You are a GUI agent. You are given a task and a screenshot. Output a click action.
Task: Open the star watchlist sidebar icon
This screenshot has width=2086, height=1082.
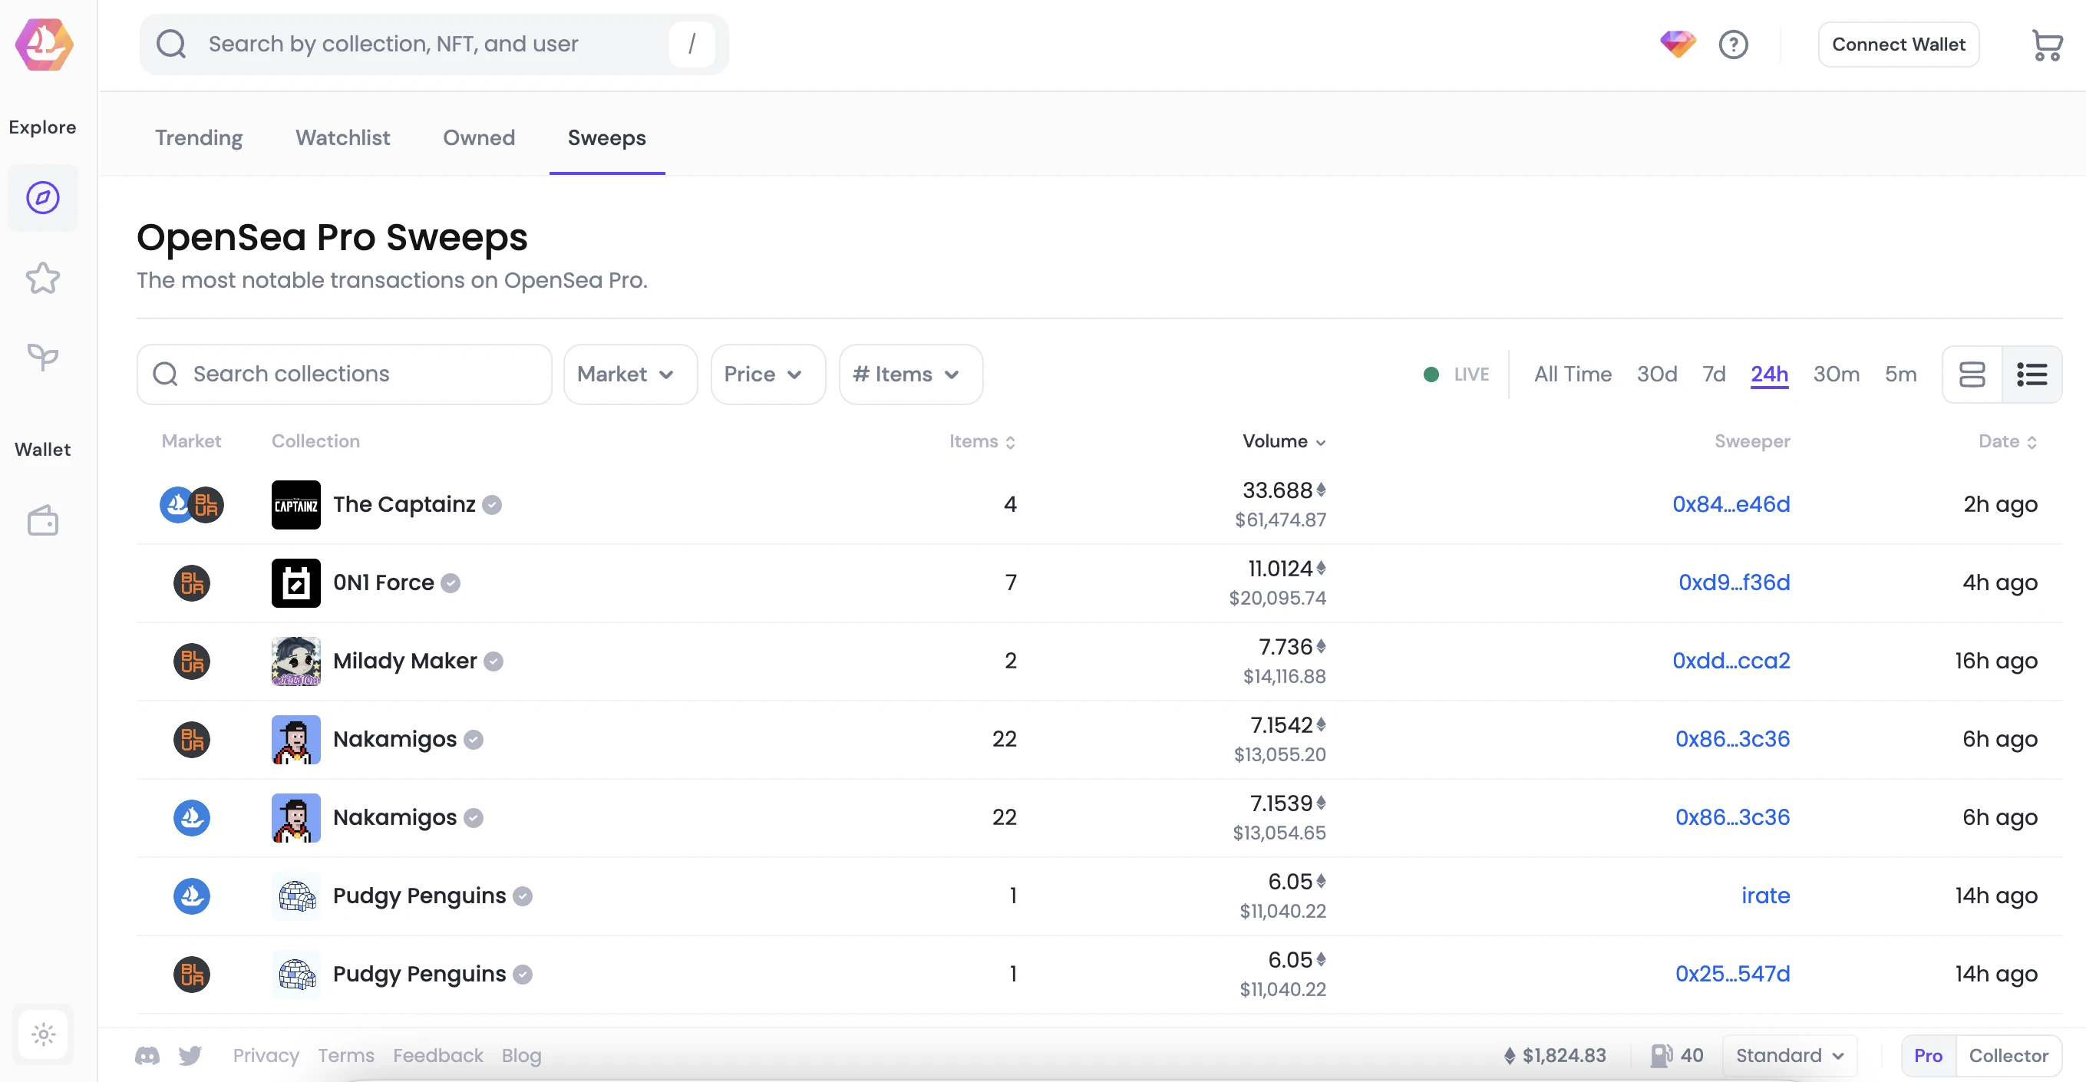tap(43, 279)
